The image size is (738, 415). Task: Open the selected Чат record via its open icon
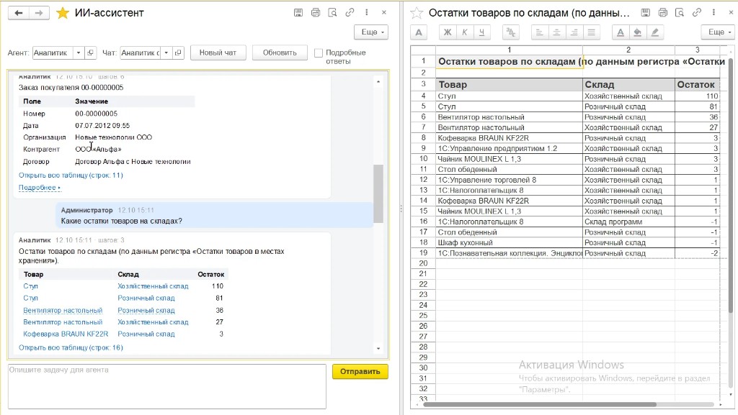pyautogui.click(x=178, y=53)
